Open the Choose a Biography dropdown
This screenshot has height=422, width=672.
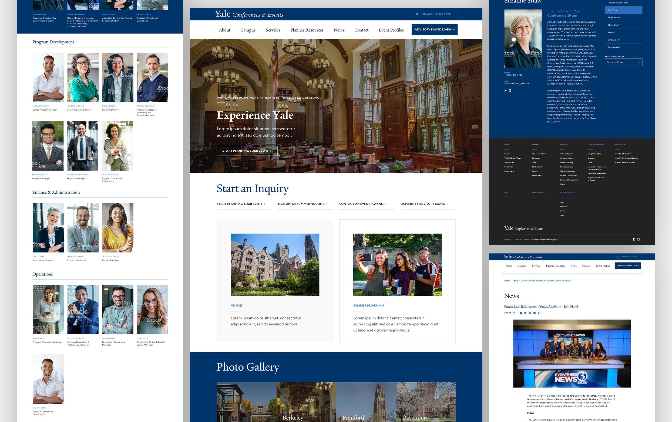(x=623, y=62)
